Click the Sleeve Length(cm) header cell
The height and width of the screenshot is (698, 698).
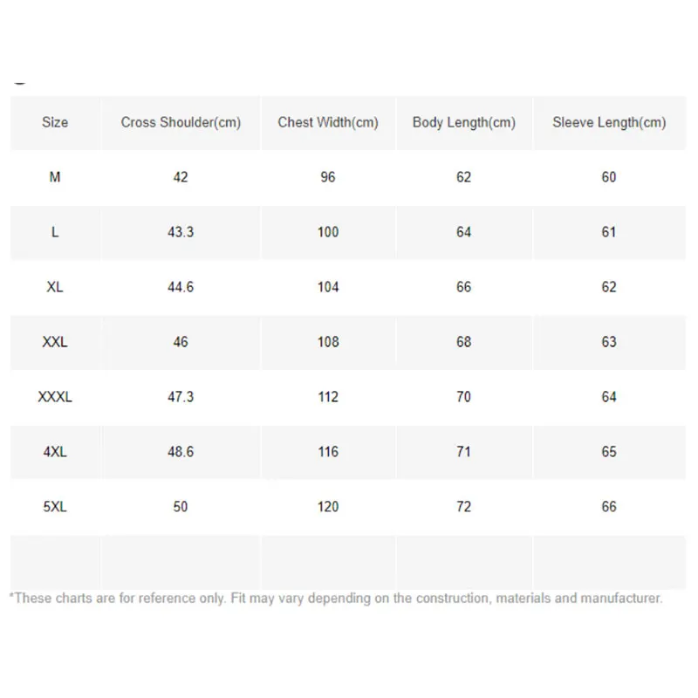[609, 122]
